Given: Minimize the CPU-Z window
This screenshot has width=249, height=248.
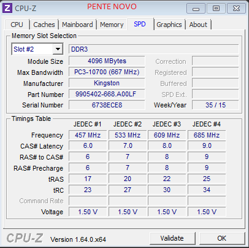Looking at the screenshot, I should [196, 9].
